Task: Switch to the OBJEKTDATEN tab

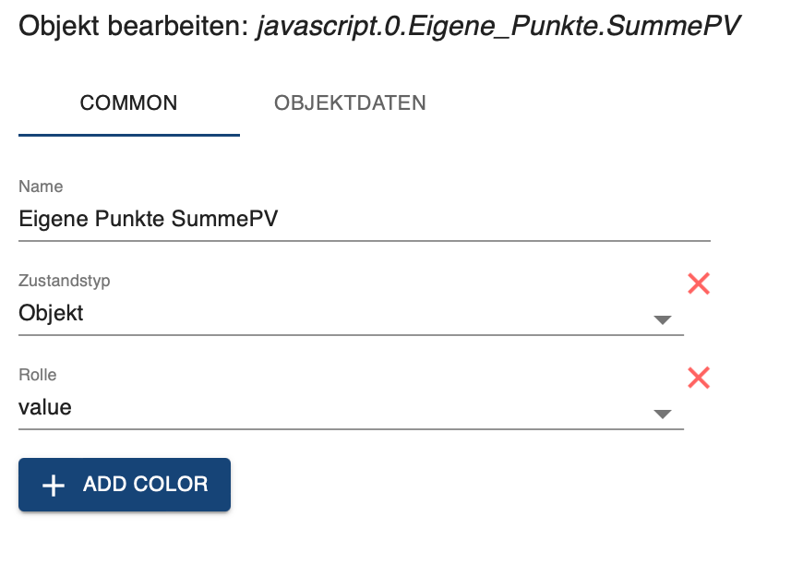Action: [350, 103]
